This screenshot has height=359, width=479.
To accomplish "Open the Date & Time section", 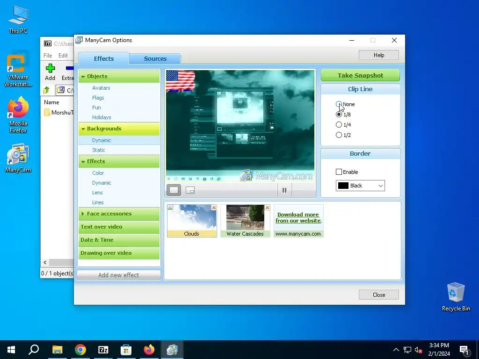I will 119,240.
